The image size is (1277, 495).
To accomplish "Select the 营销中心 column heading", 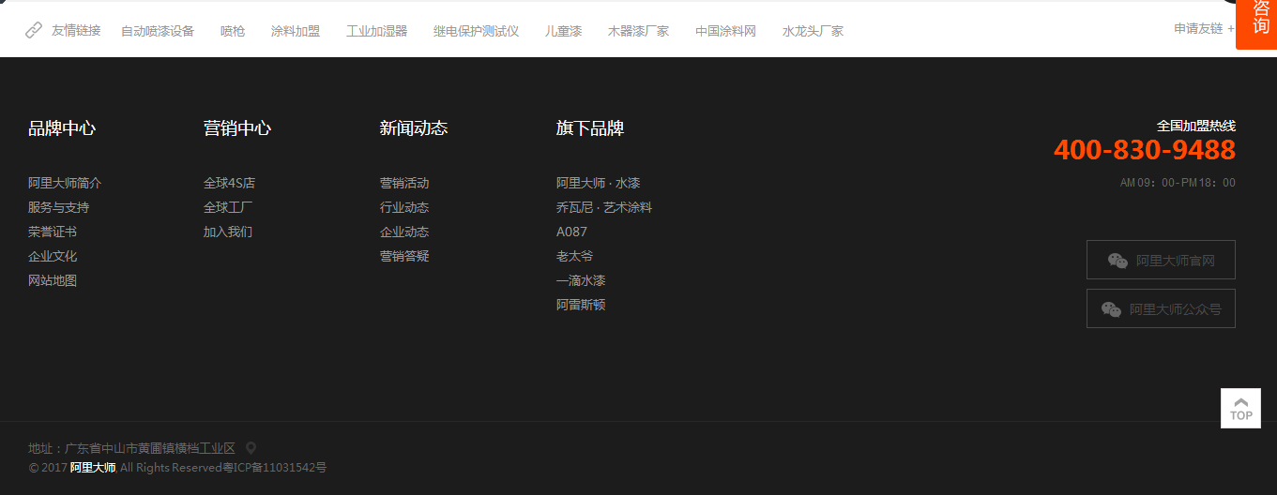I will click(x=237, y=128).
